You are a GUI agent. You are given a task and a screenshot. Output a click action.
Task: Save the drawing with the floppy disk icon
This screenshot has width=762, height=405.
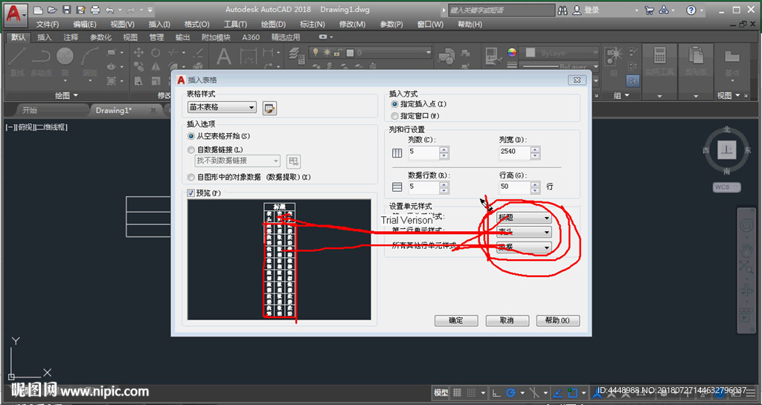point(67,10)
